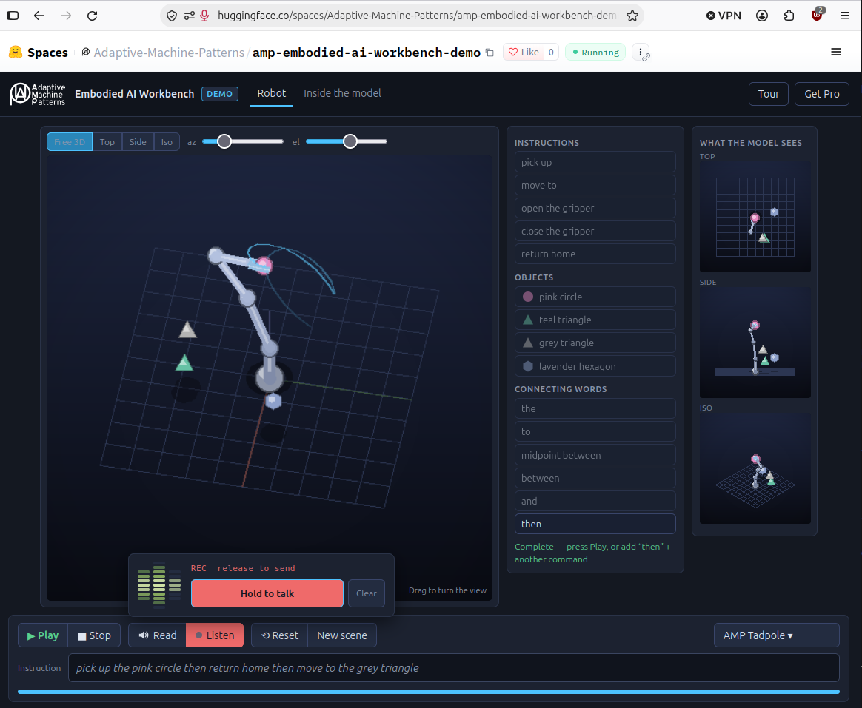The height and width of the screenshot is (708, 862).
Task: Click into the Instruction text field
Action: (453, 668)
